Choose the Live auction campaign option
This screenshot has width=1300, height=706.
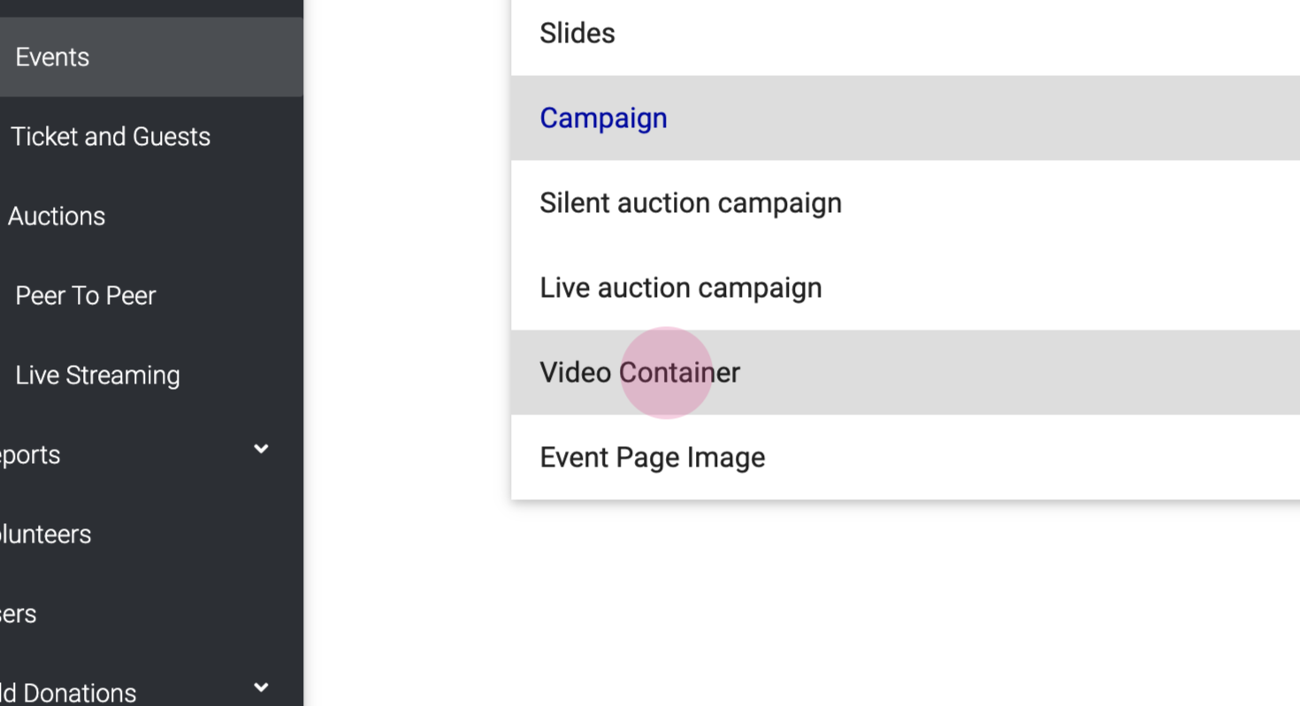coord(681,288)
